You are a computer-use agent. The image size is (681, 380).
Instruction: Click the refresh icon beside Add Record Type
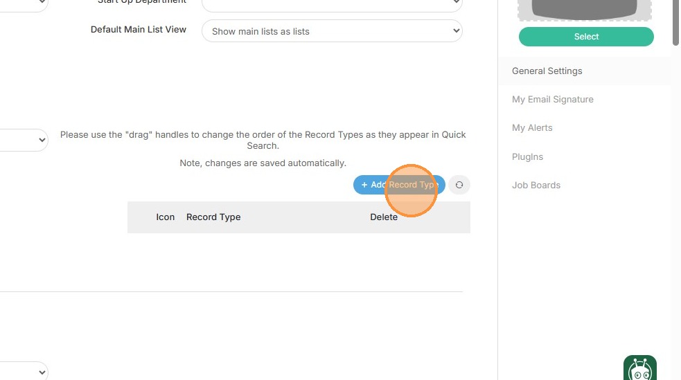459,185
